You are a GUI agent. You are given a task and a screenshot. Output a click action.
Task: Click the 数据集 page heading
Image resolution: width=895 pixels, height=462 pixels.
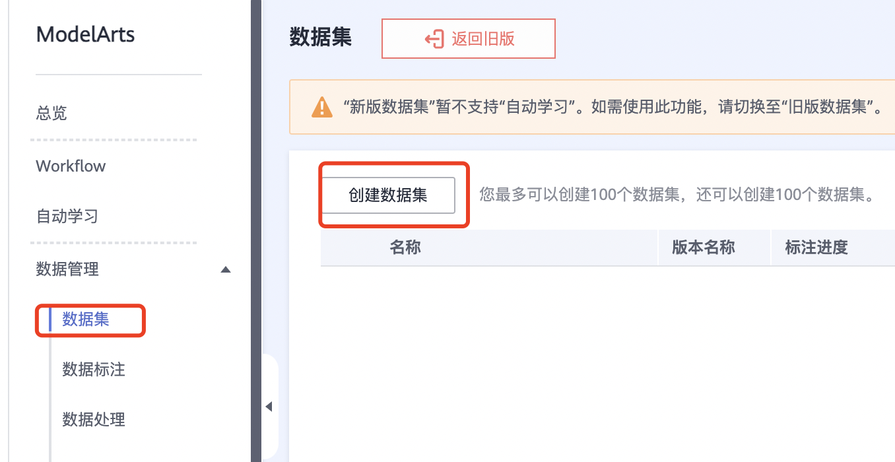[x=321, y=37]
